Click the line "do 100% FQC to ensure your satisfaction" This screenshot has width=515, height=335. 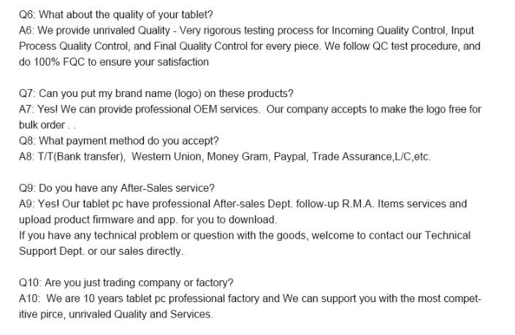click(x=113, y=63)
